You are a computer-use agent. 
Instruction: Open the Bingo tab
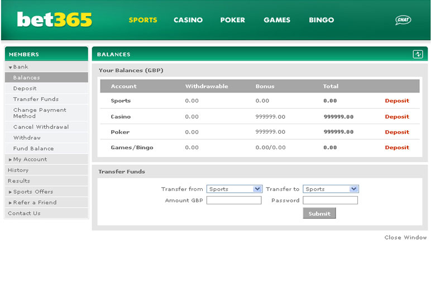tap(322, 19)
